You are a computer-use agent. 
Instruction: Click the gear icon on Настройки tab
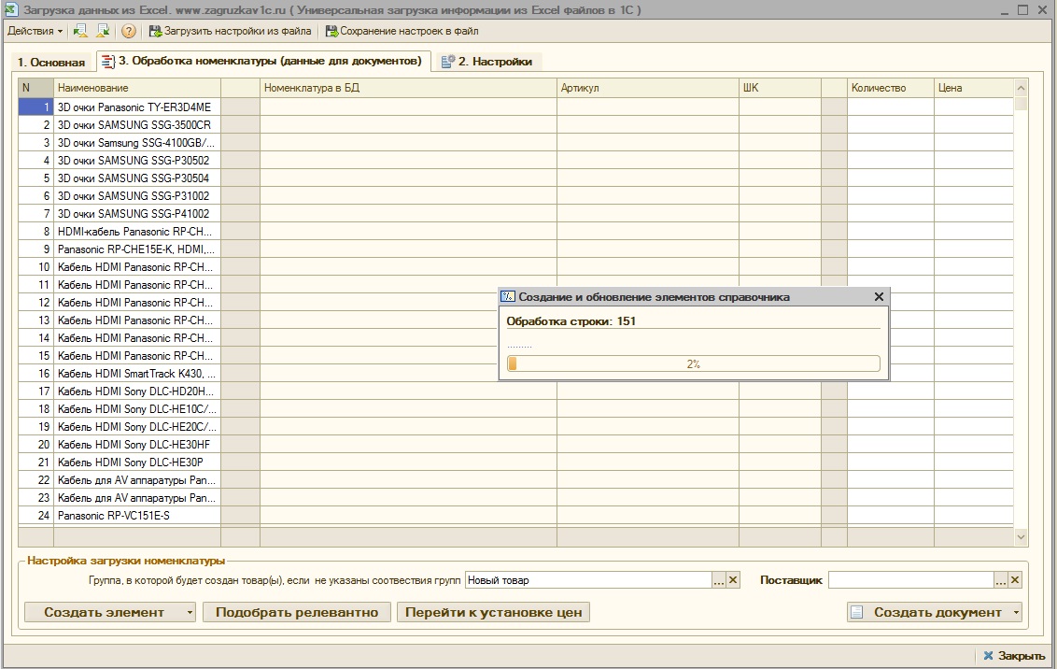click(x=447, y=62)
